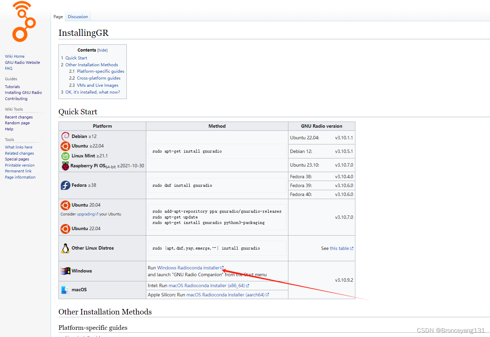The height and width of the screenshot is (337, 490).
Task: Click the Fedora icon
Action: (x=65, y=185)
